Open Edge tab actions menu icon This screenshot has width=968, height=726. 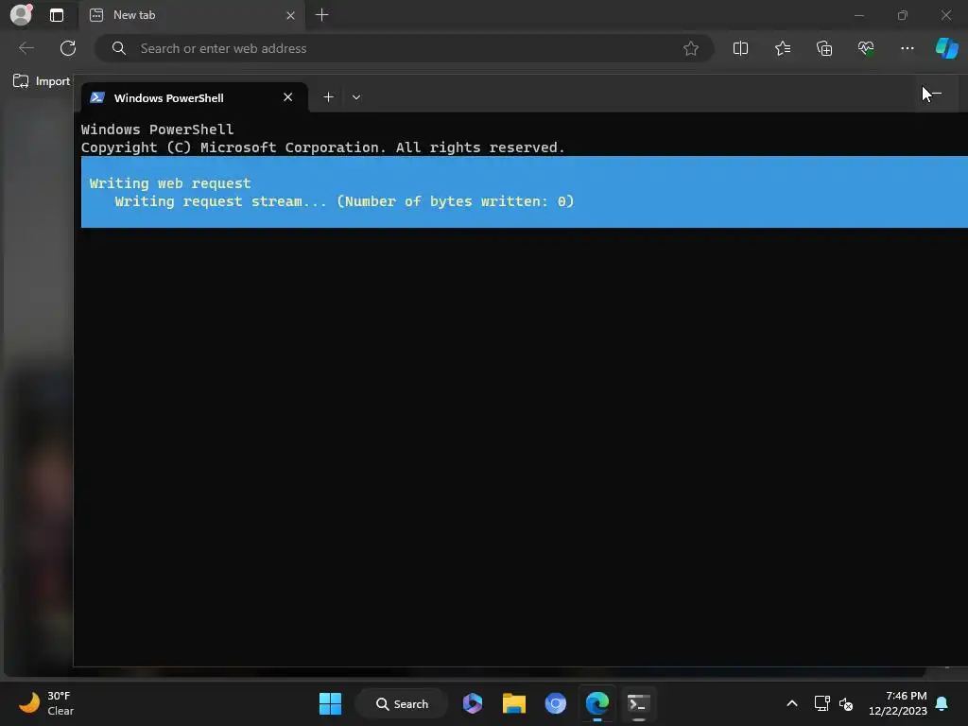(x=57, y=15)
